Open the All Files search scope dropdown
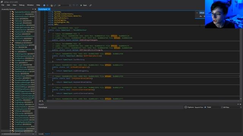Viewport: 243px width, 136px height. [232, 107]
